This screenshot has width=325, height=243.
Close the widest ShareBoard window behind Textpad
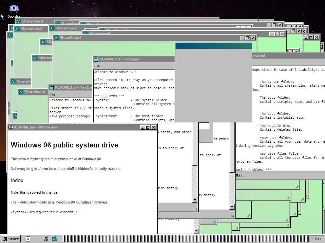(253, 38)
